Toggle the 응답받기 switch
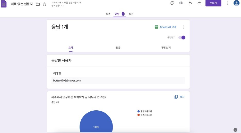The width and height of the screenshot is (241, 133). [x=182, y=38]
